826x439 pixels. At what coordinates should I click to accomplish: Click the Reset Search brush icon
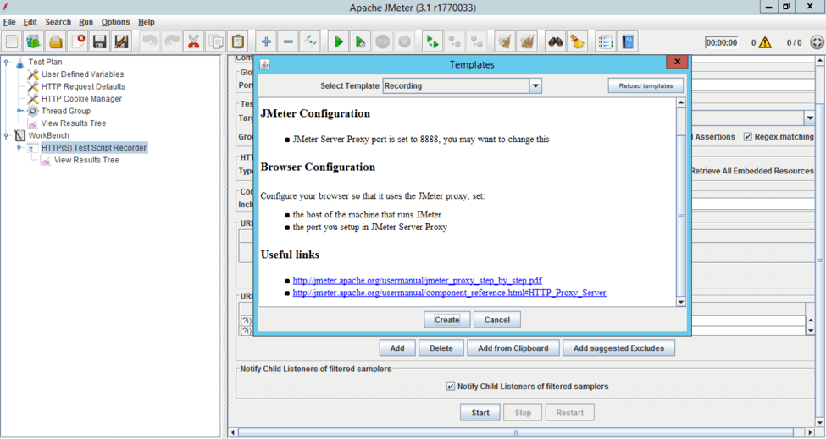[x=578, y=41]
